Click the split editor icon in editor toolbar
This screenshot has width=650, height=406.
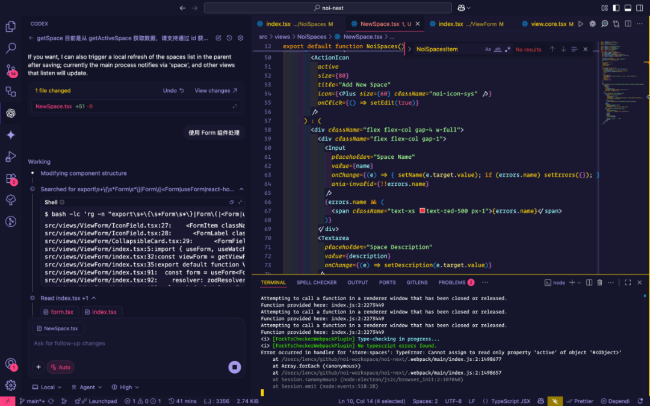tap(628, 24)
